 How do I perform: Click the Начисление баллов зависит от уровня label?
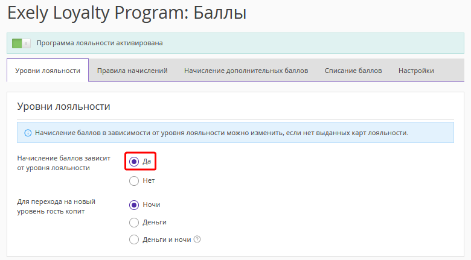(x=63, y=163)
